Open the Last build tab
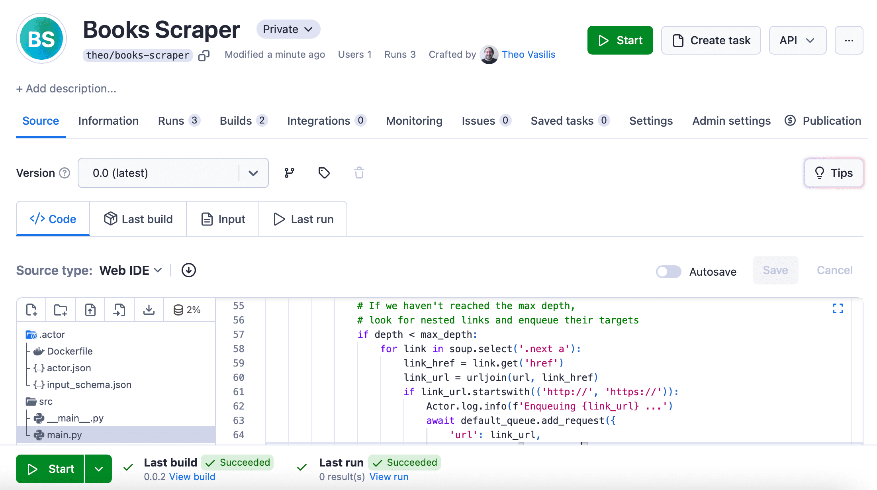Image resolution: width=877 pixels, height=490 pixels. (x=138, y=219)
